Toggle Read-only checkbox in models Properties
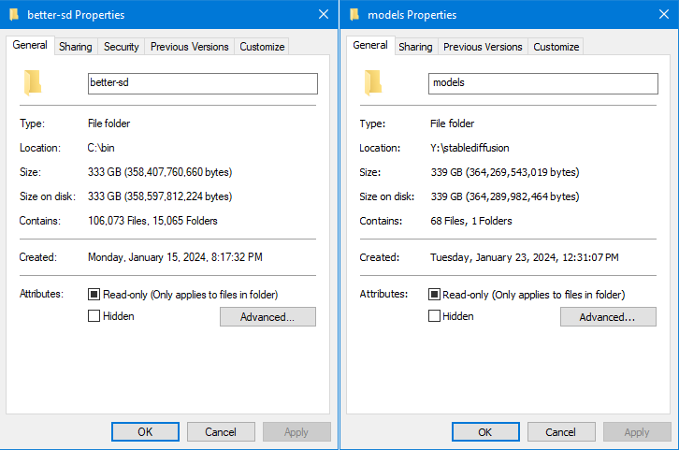679x450 pixels. (x=434, y=295)
